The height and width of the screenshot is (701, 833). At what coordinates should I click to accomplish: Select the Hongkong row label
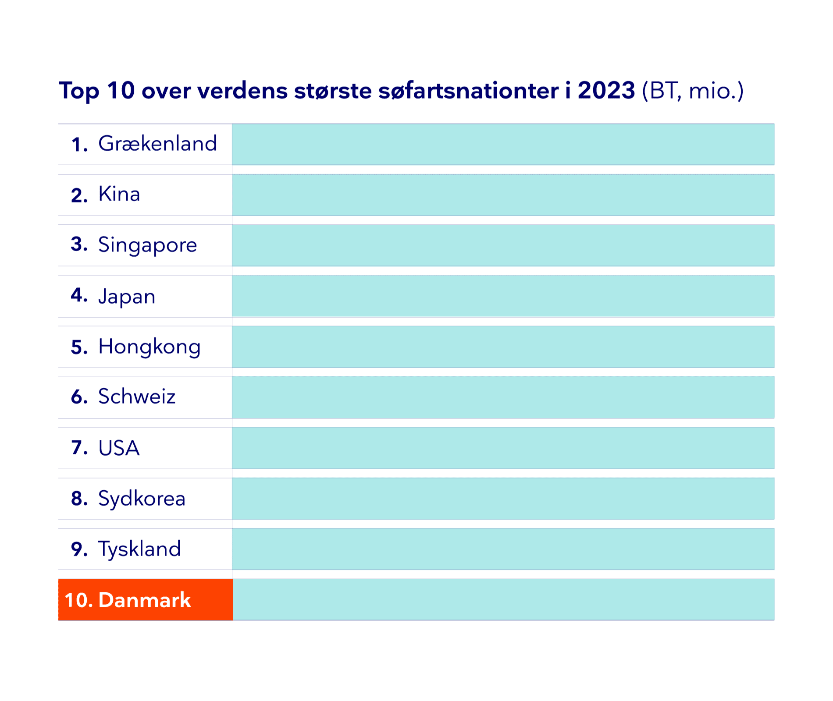149,347
